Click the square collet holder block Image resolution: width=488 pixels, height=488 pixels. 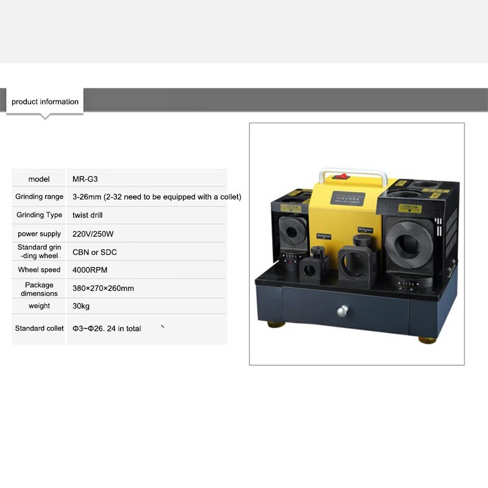[354, 264]
